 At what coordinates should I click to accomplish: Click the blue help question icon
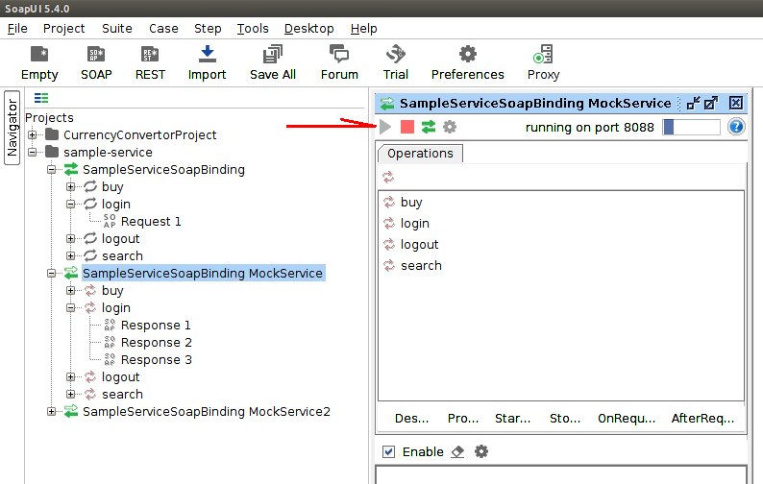(x=736, y=127)
